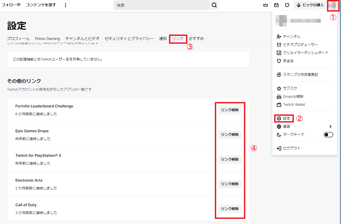341x224 pixels.
Task: Switch to the リンク tab
Action: click(x=178, y=39)
